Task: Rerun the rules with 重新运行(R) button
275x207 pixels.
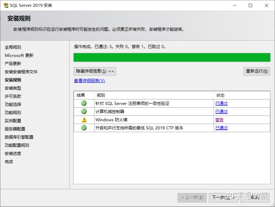Action: (257, 71)
